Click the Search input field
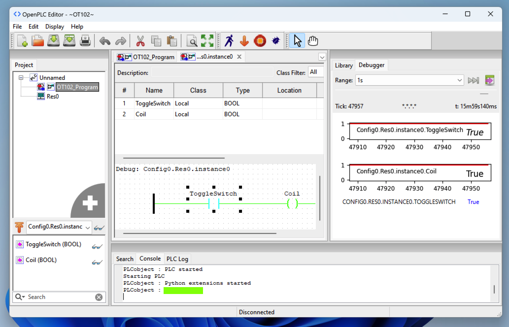 coord(60,297)
